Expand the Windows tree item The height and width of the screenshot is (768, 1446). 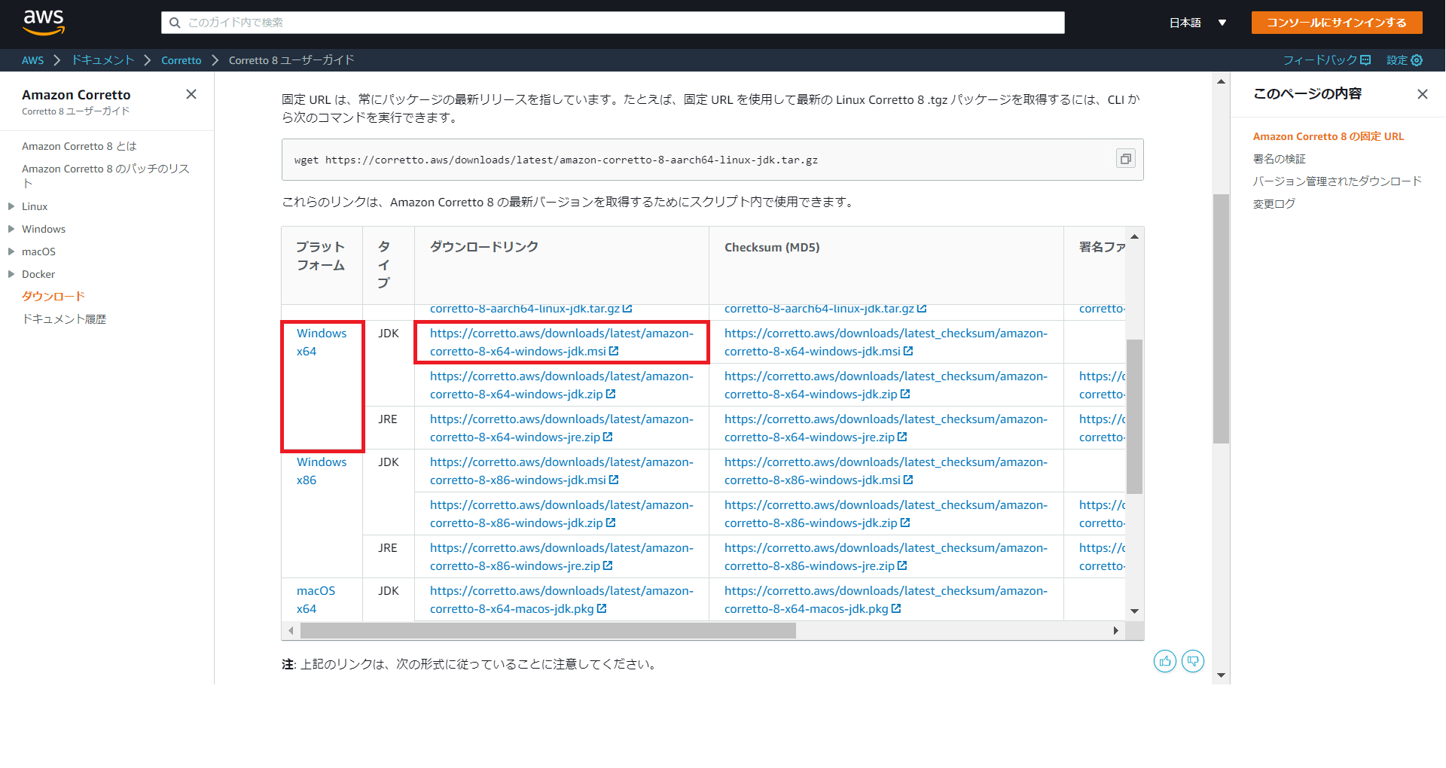(11, 229)
